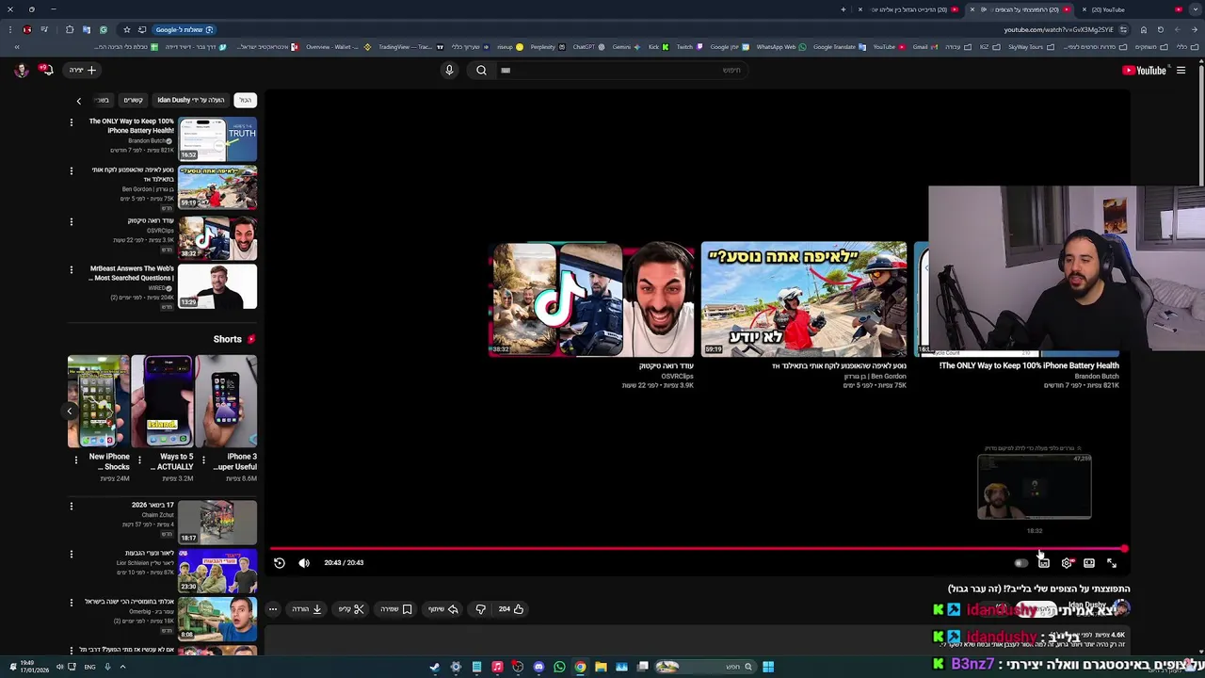Image resolution: width=1205 pixels, height=678 pixels.
Task: Open the 'New iPhone Shocks' short
Action: [x=99, y=400]
